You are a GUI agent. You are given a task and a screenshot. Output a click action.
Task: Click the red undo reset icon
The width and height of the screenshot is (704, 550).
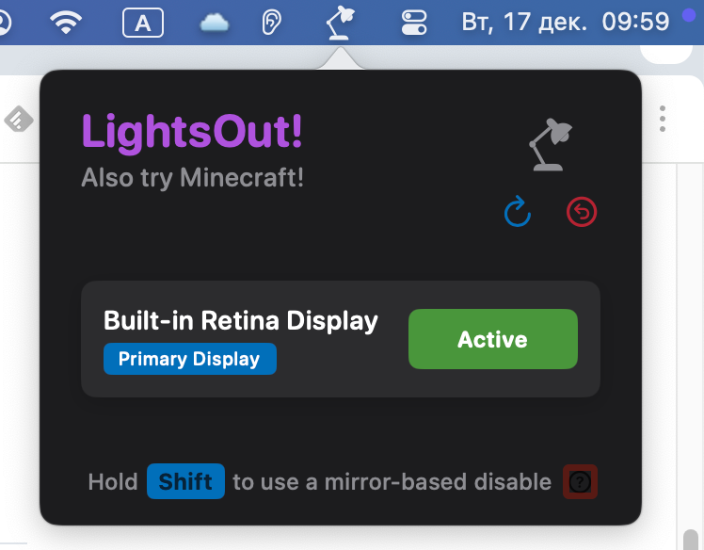(582, 212)
